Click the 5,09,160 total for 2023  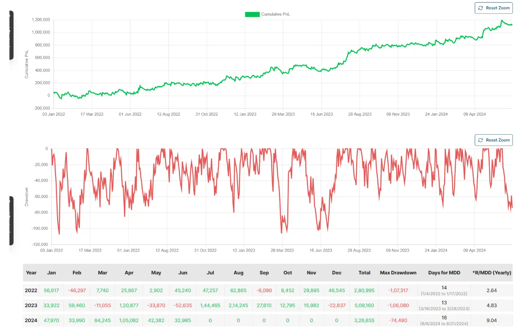364,305
